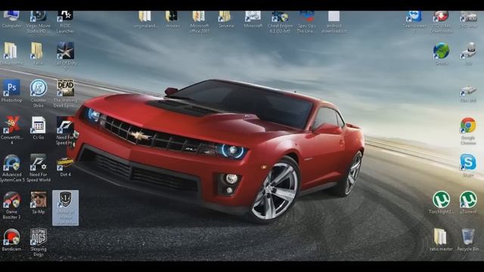Open the Computer desktop icon
Image resolution: width=484 pixels, height=272 pixels.
12,19
